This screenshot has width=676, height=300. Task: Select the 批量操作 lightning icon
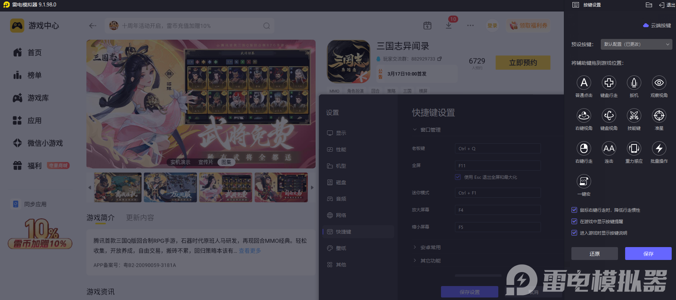point(659,148)
